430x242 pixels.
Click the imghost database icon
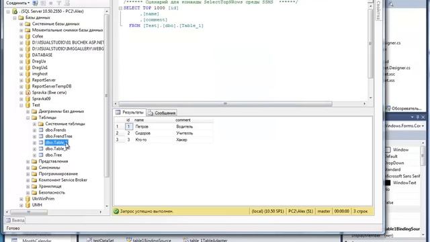pos(28,74)
